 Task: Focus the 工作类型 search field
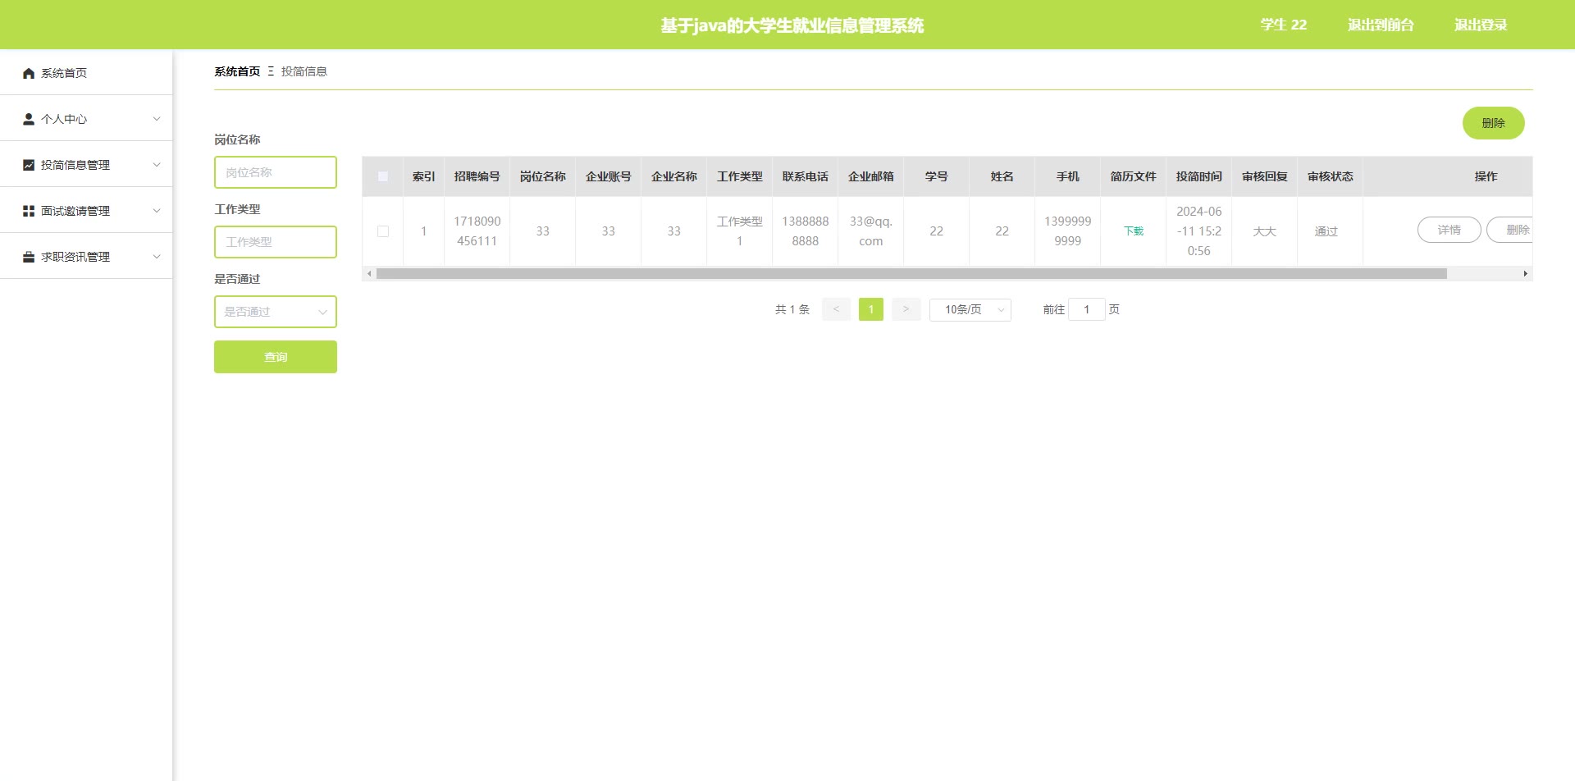pos(276,242)
